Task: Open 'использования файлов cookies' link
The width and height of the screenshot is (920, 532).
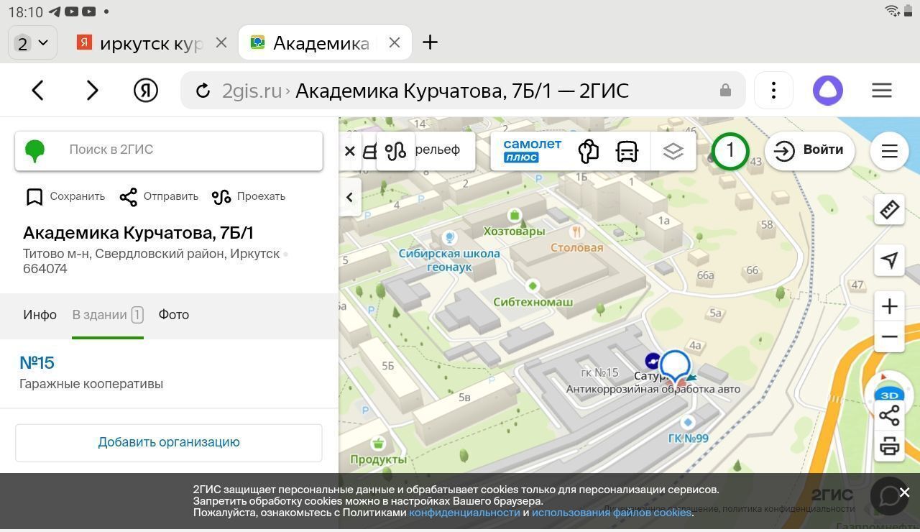Action: pos(611,513)
